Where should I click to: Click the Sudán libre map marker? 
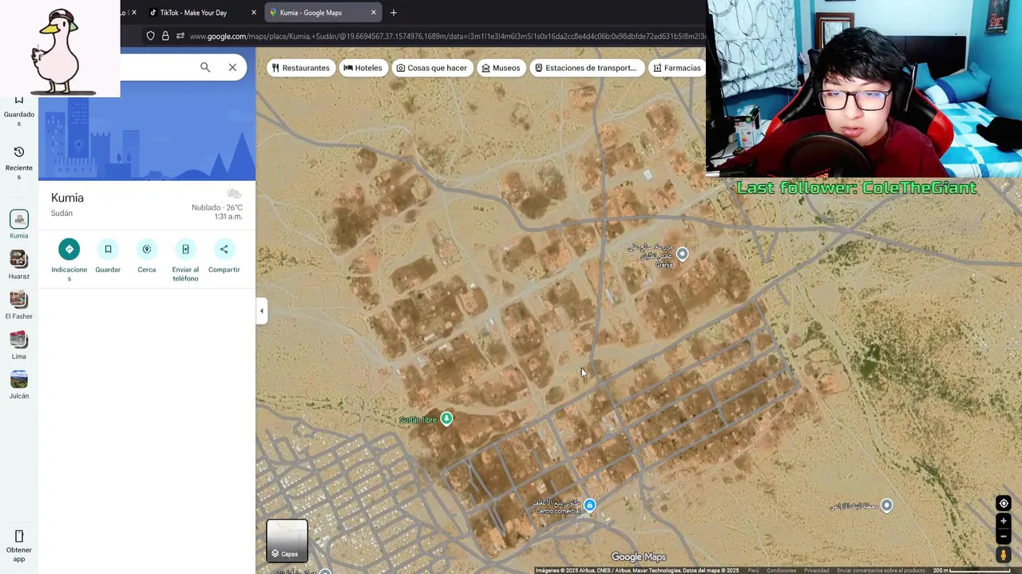click(446, 419)
